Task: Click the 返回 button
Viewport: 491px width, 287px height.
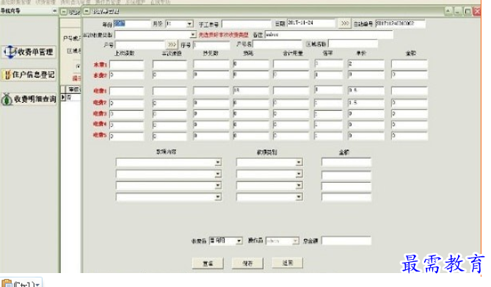Action: [288, 263]
